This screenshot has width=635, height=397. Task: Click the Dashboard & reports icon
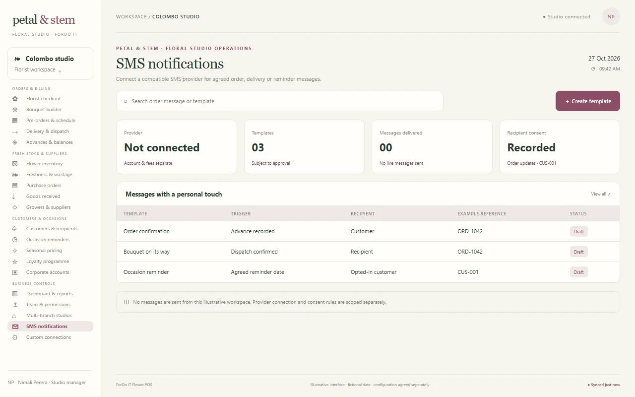pos(15,294)
